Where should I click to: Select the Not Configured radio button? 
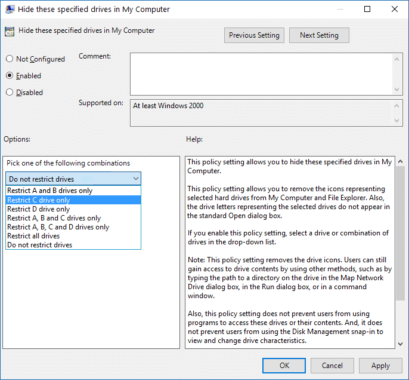tap(10, 59)
